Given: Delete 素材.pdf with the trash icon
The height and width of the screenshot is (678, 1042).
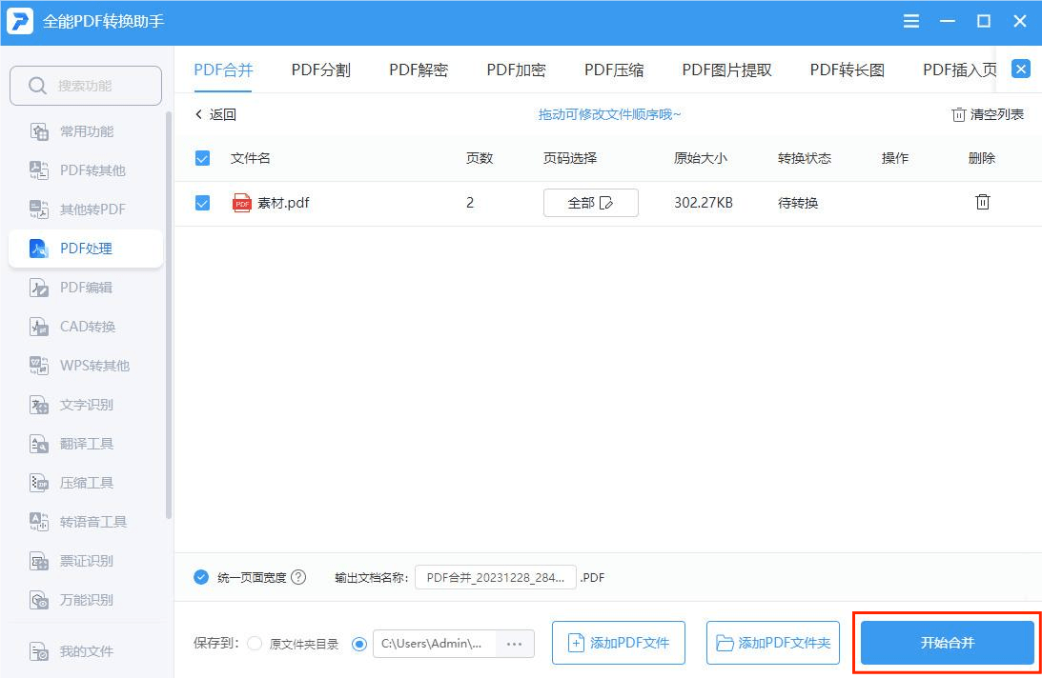Looking at the screenshot, I should click(983, 202).
